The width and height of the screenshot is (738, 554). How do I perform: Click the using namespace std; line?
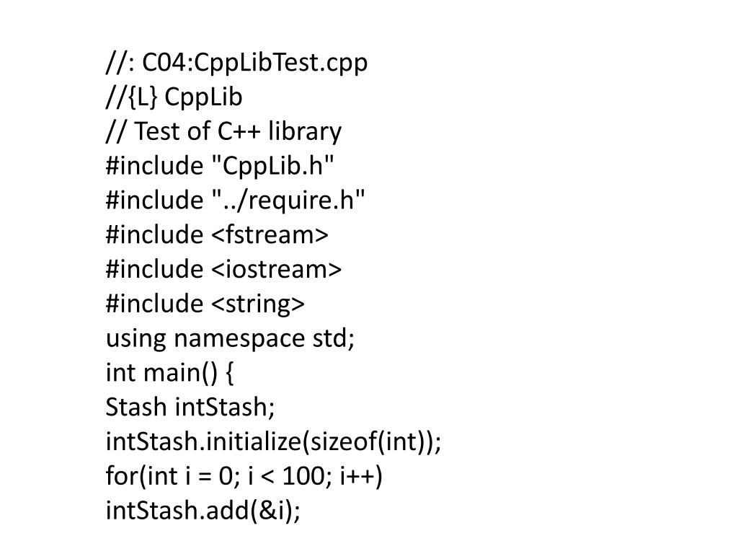point(230,338)
